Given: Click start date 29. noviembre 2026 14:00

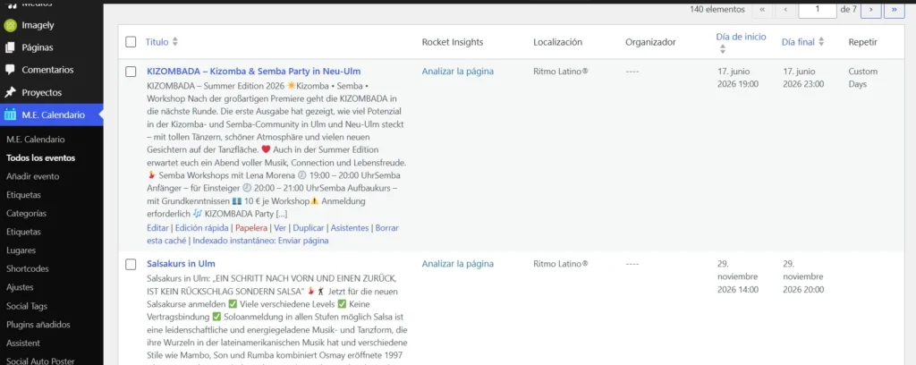Looking at the screenshot, I should (x=738, y=276).
